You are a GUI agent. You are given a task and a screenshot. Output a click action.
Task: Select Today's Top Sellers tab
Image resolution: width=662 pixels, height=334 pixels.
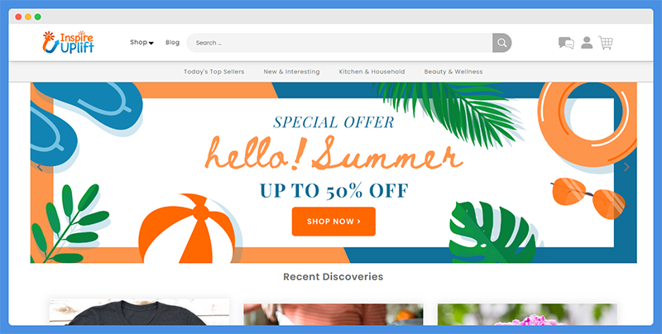coord(214,72)
